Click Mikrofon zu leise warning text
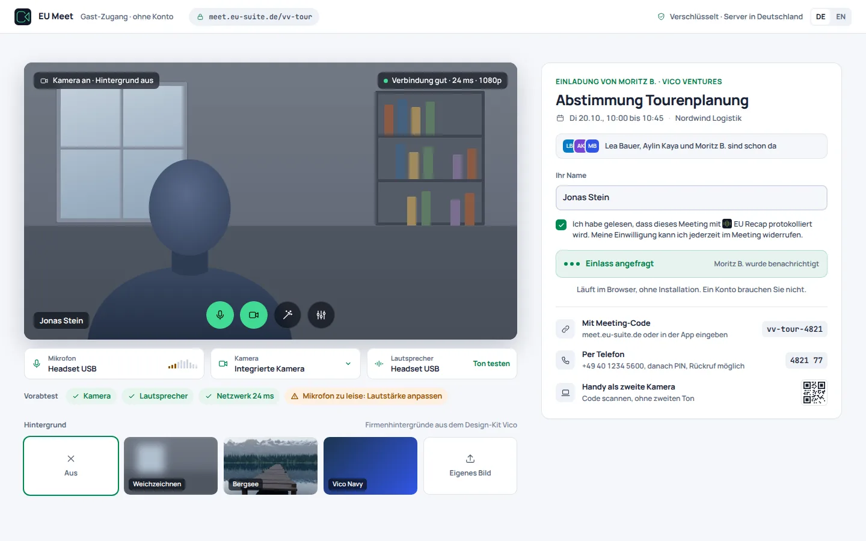The width and height of the screenshot is (866, 541). coord(372,396)
